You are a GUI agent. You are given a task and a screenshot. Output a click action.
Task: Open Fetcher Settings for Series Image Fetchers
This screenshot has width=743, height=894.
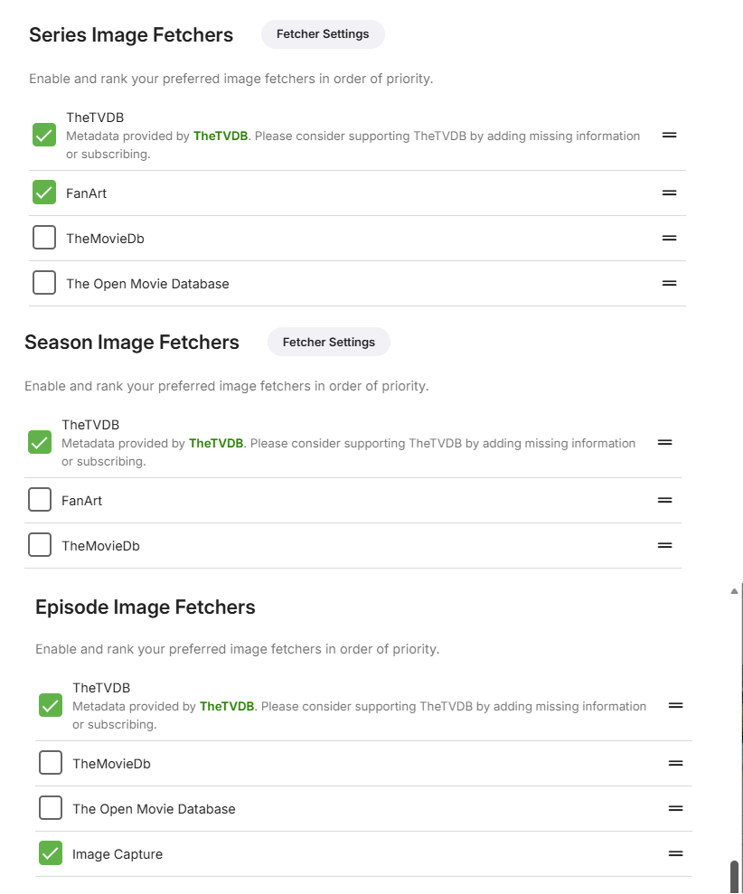coord(323,34)
